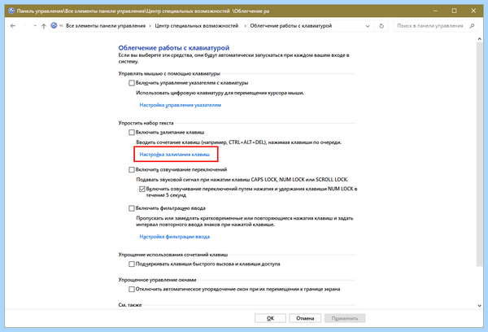Close the Control Panel window

[473, 11]
